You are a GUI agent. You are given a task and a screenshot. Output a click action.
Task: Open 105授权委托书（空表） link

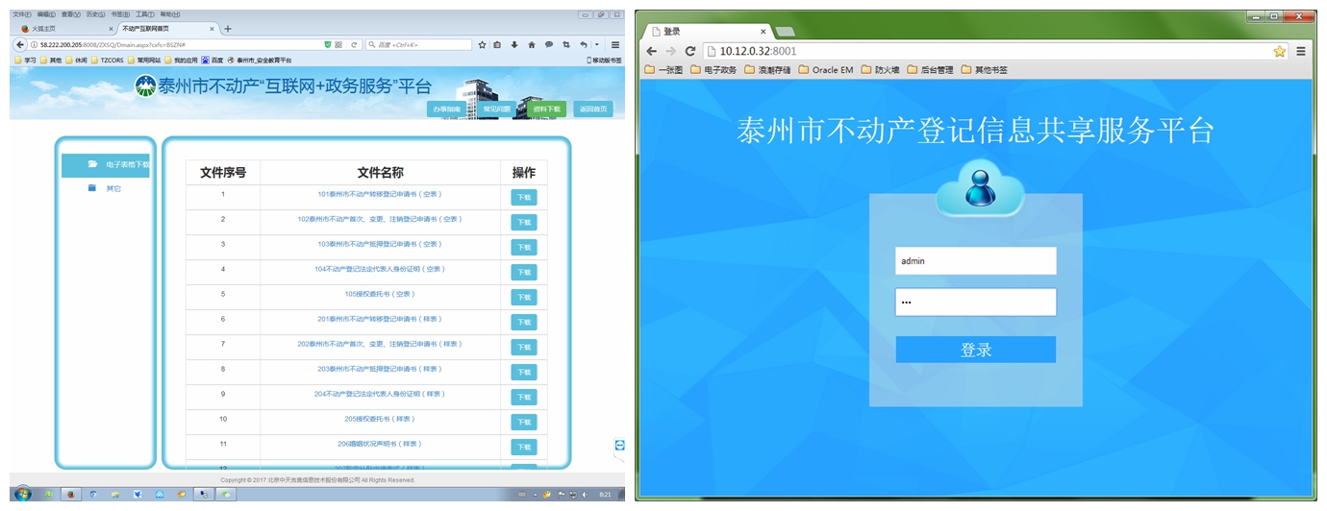point(380,294)
